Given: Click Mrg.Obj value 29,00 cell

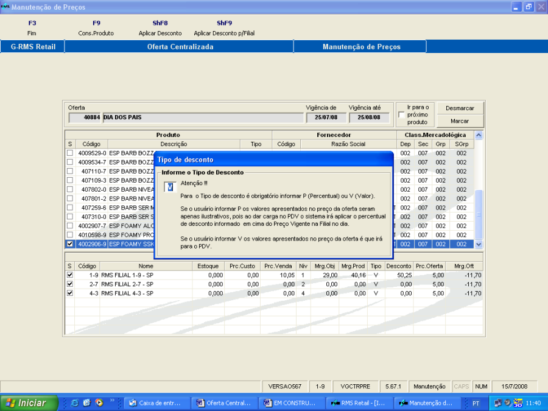Looking at the screenshot, I should tap(325, 275).
